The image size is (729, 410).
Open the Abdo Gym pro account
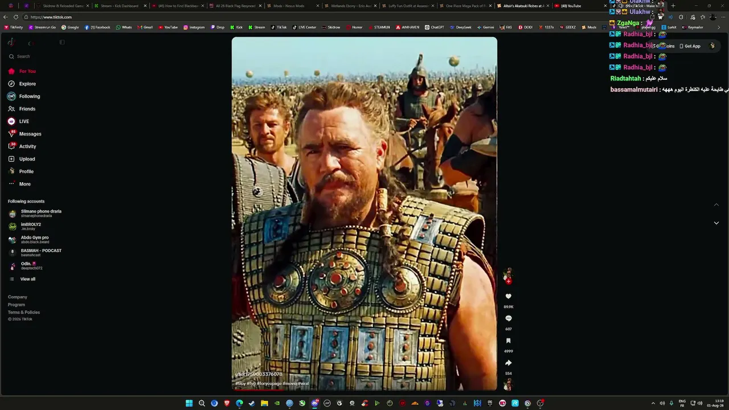coord(29,240)
